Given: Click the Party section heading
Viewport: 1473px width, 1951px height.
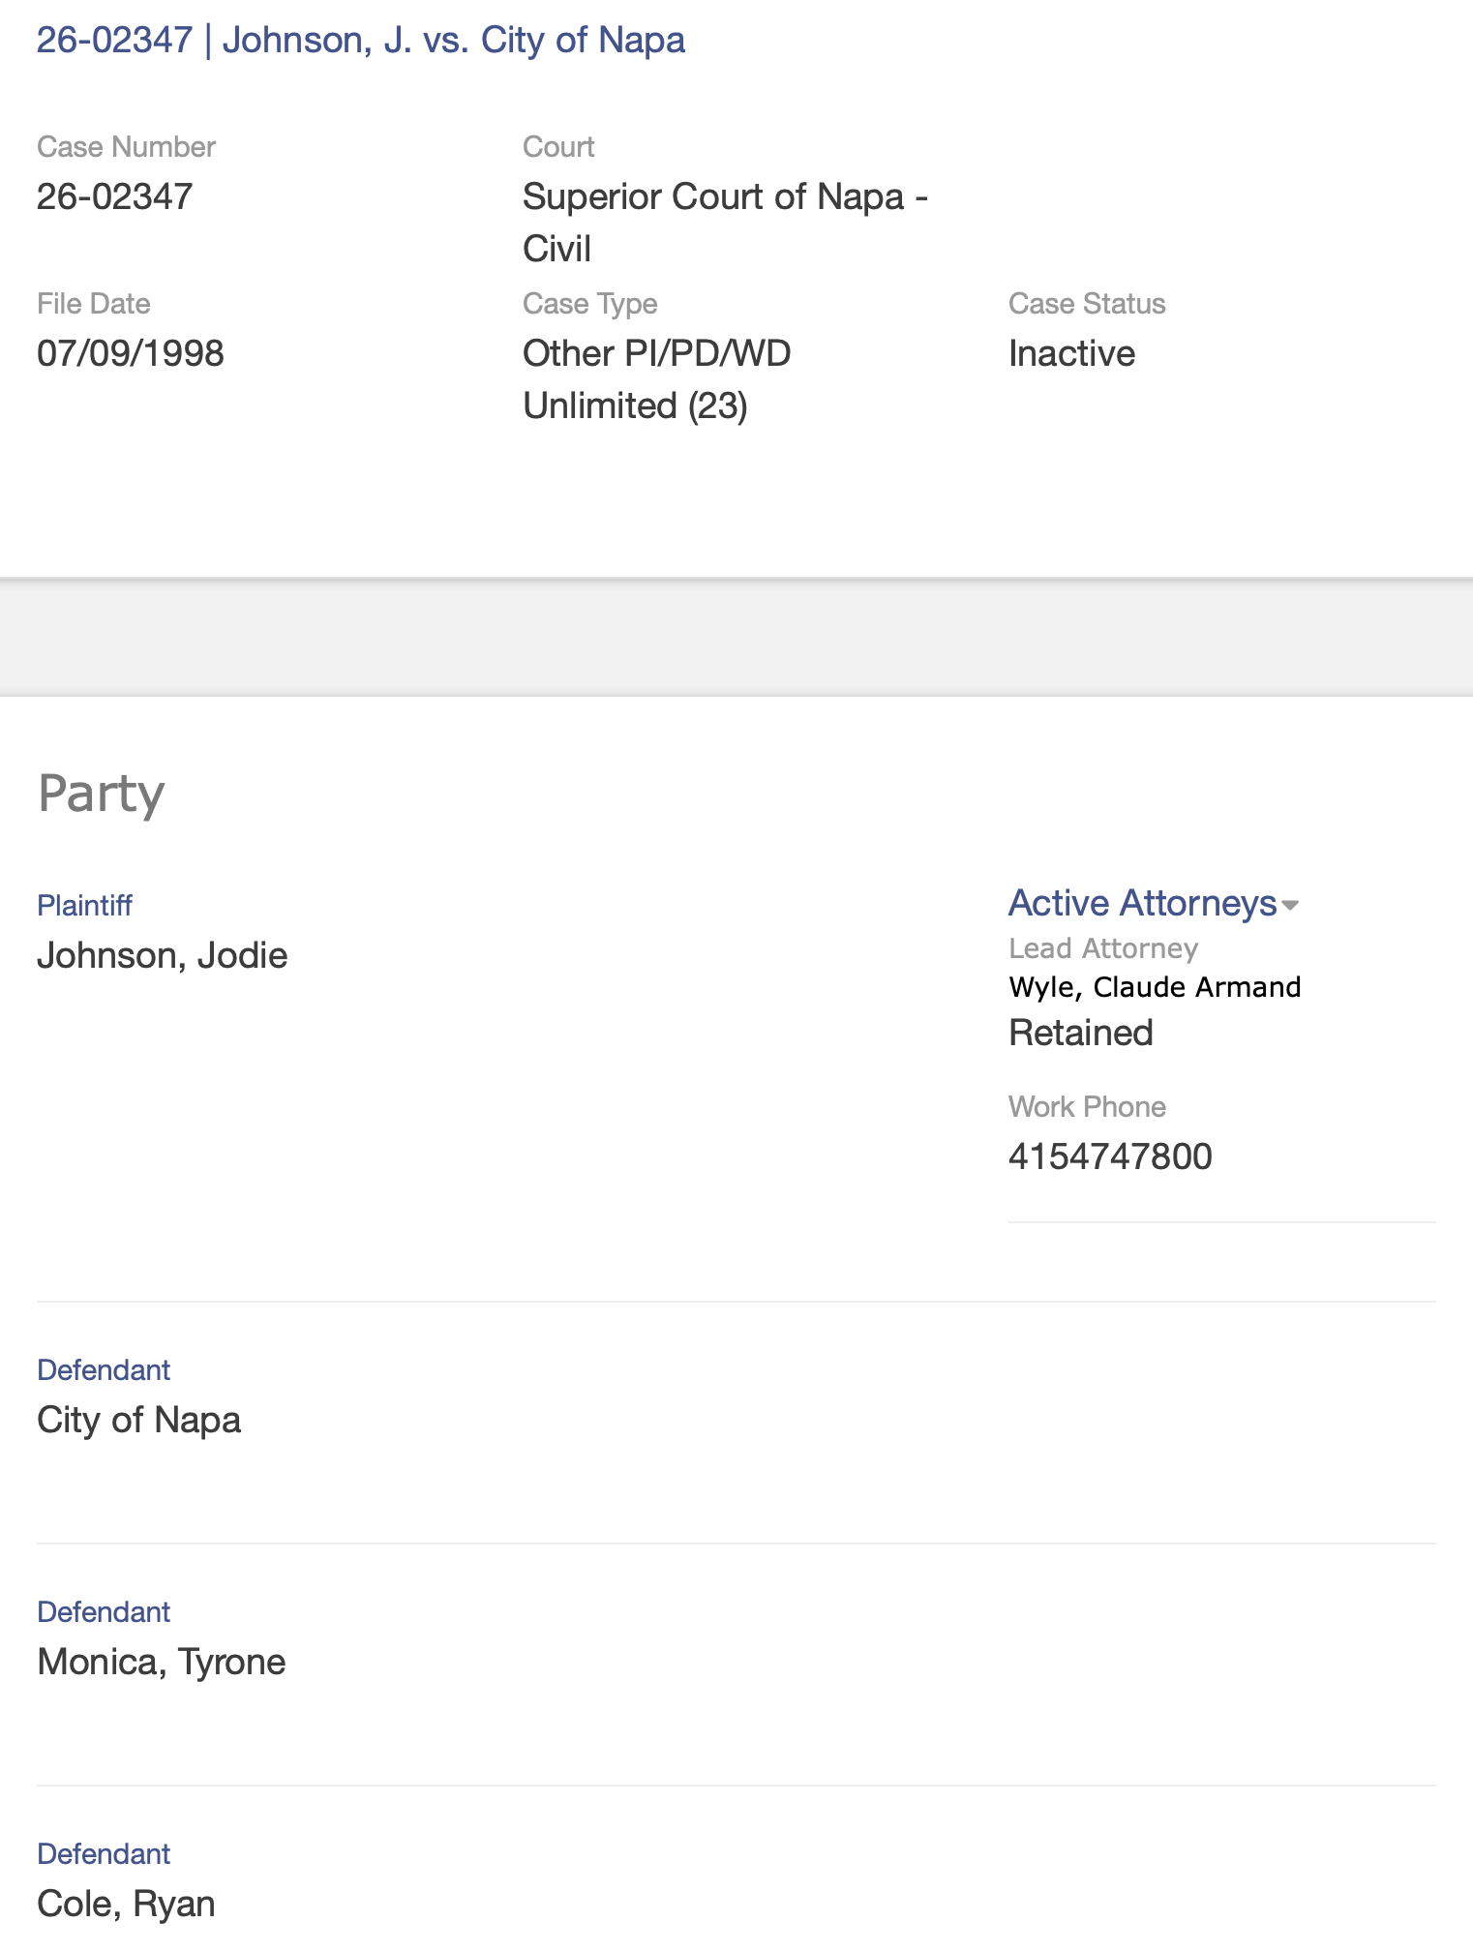Looking at the screenshot, I should coord(101,795).
